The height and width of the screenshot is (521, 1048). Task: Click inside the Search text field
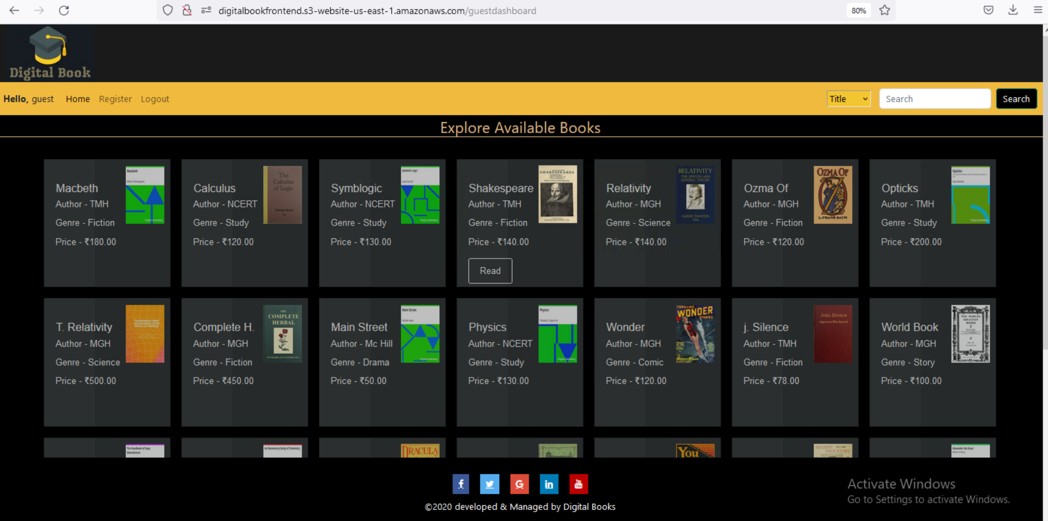click(x=935, y=98)
